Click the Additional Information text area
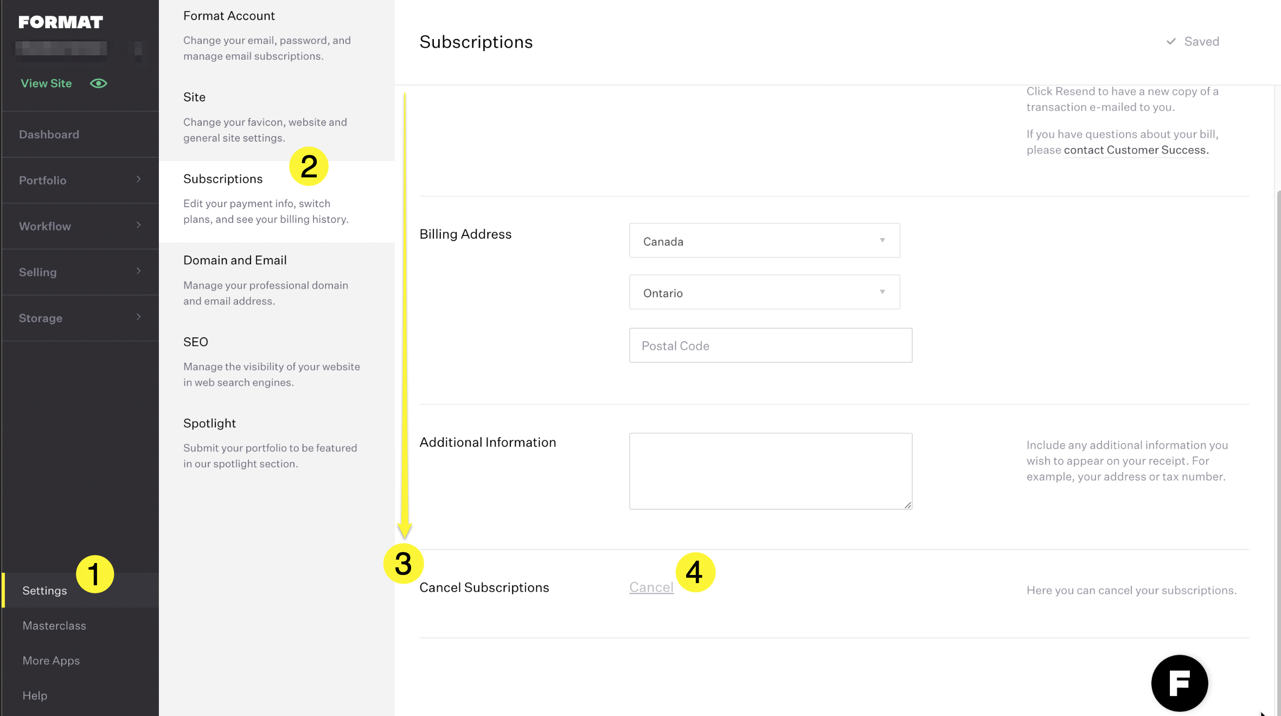The width and height of the screenshot is (1281, 716). click(x=770, y=471)
